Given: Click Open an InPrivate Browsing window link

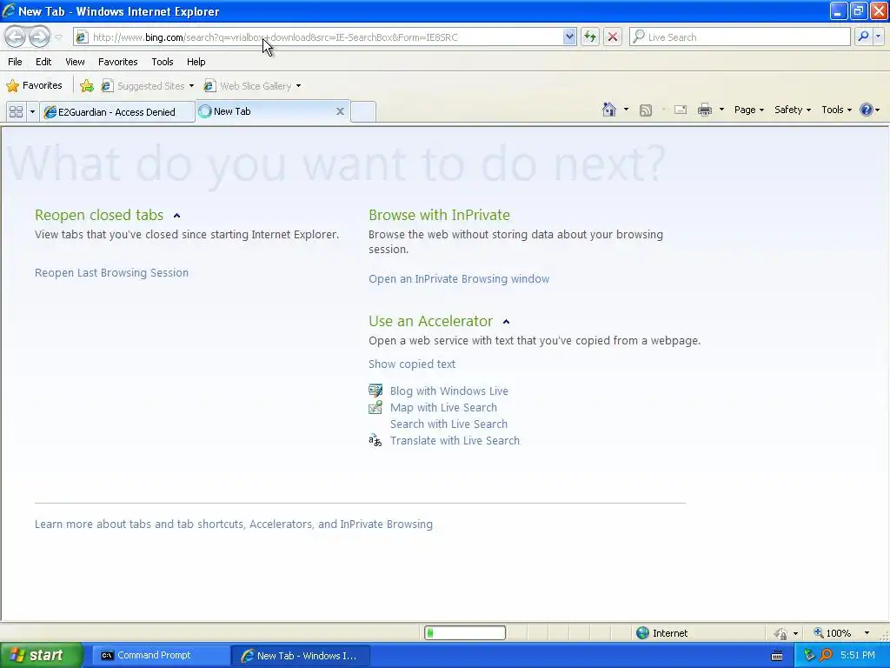Looking at the screenshot, I should [459, 279].
